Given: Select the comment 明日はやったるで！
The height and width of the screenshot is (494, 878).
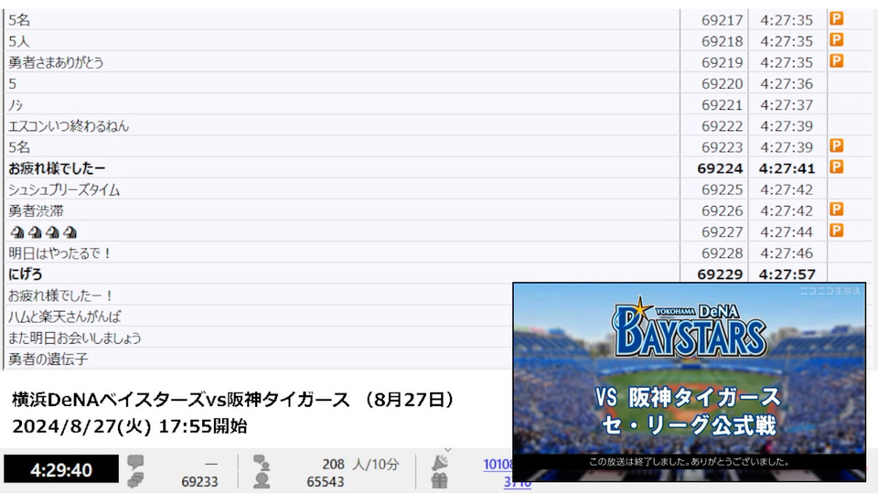Looking at the screenshot, I should point(60,253).
